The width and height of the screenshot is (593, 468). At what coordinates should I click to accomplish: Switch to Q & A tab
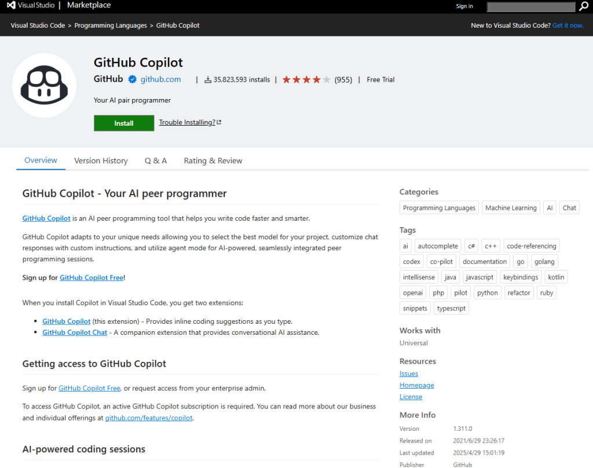point(156,161)
